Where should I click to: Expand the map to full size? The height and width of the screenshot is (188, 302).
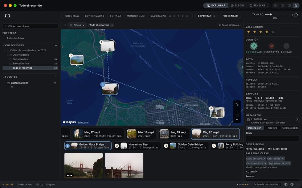[x=237, y=104]
